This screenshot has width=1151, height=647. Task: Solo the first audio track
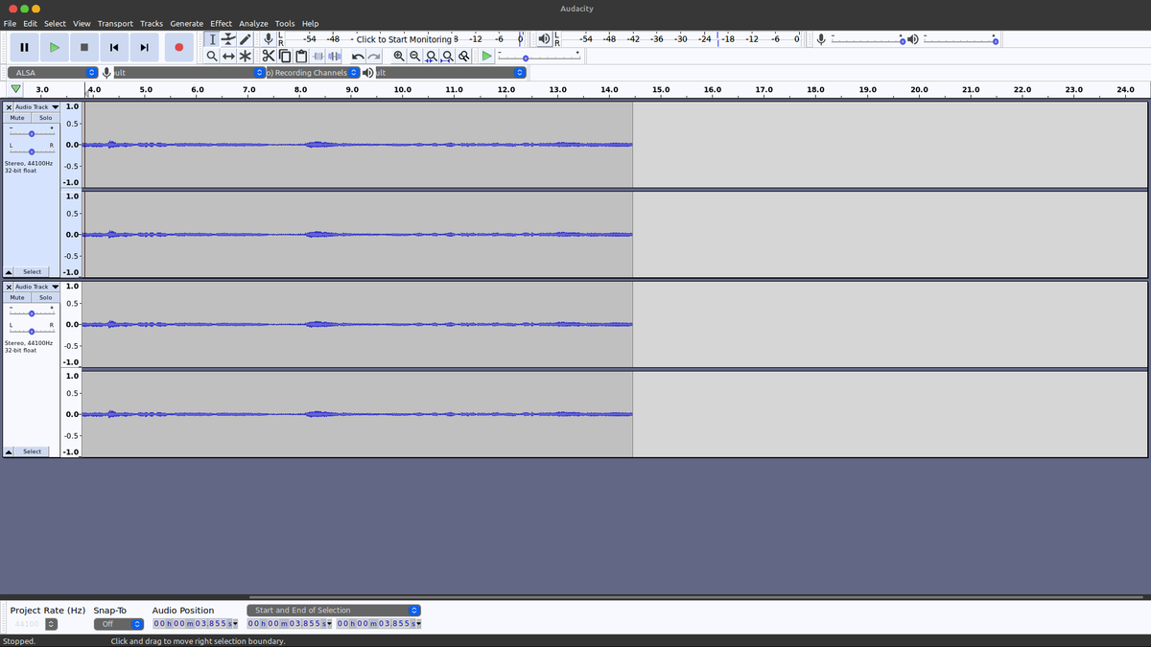point(45,117)
